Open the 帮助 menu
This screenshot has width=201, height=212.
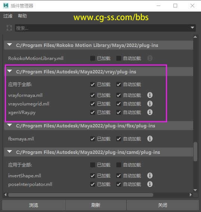tap(22, 16)
